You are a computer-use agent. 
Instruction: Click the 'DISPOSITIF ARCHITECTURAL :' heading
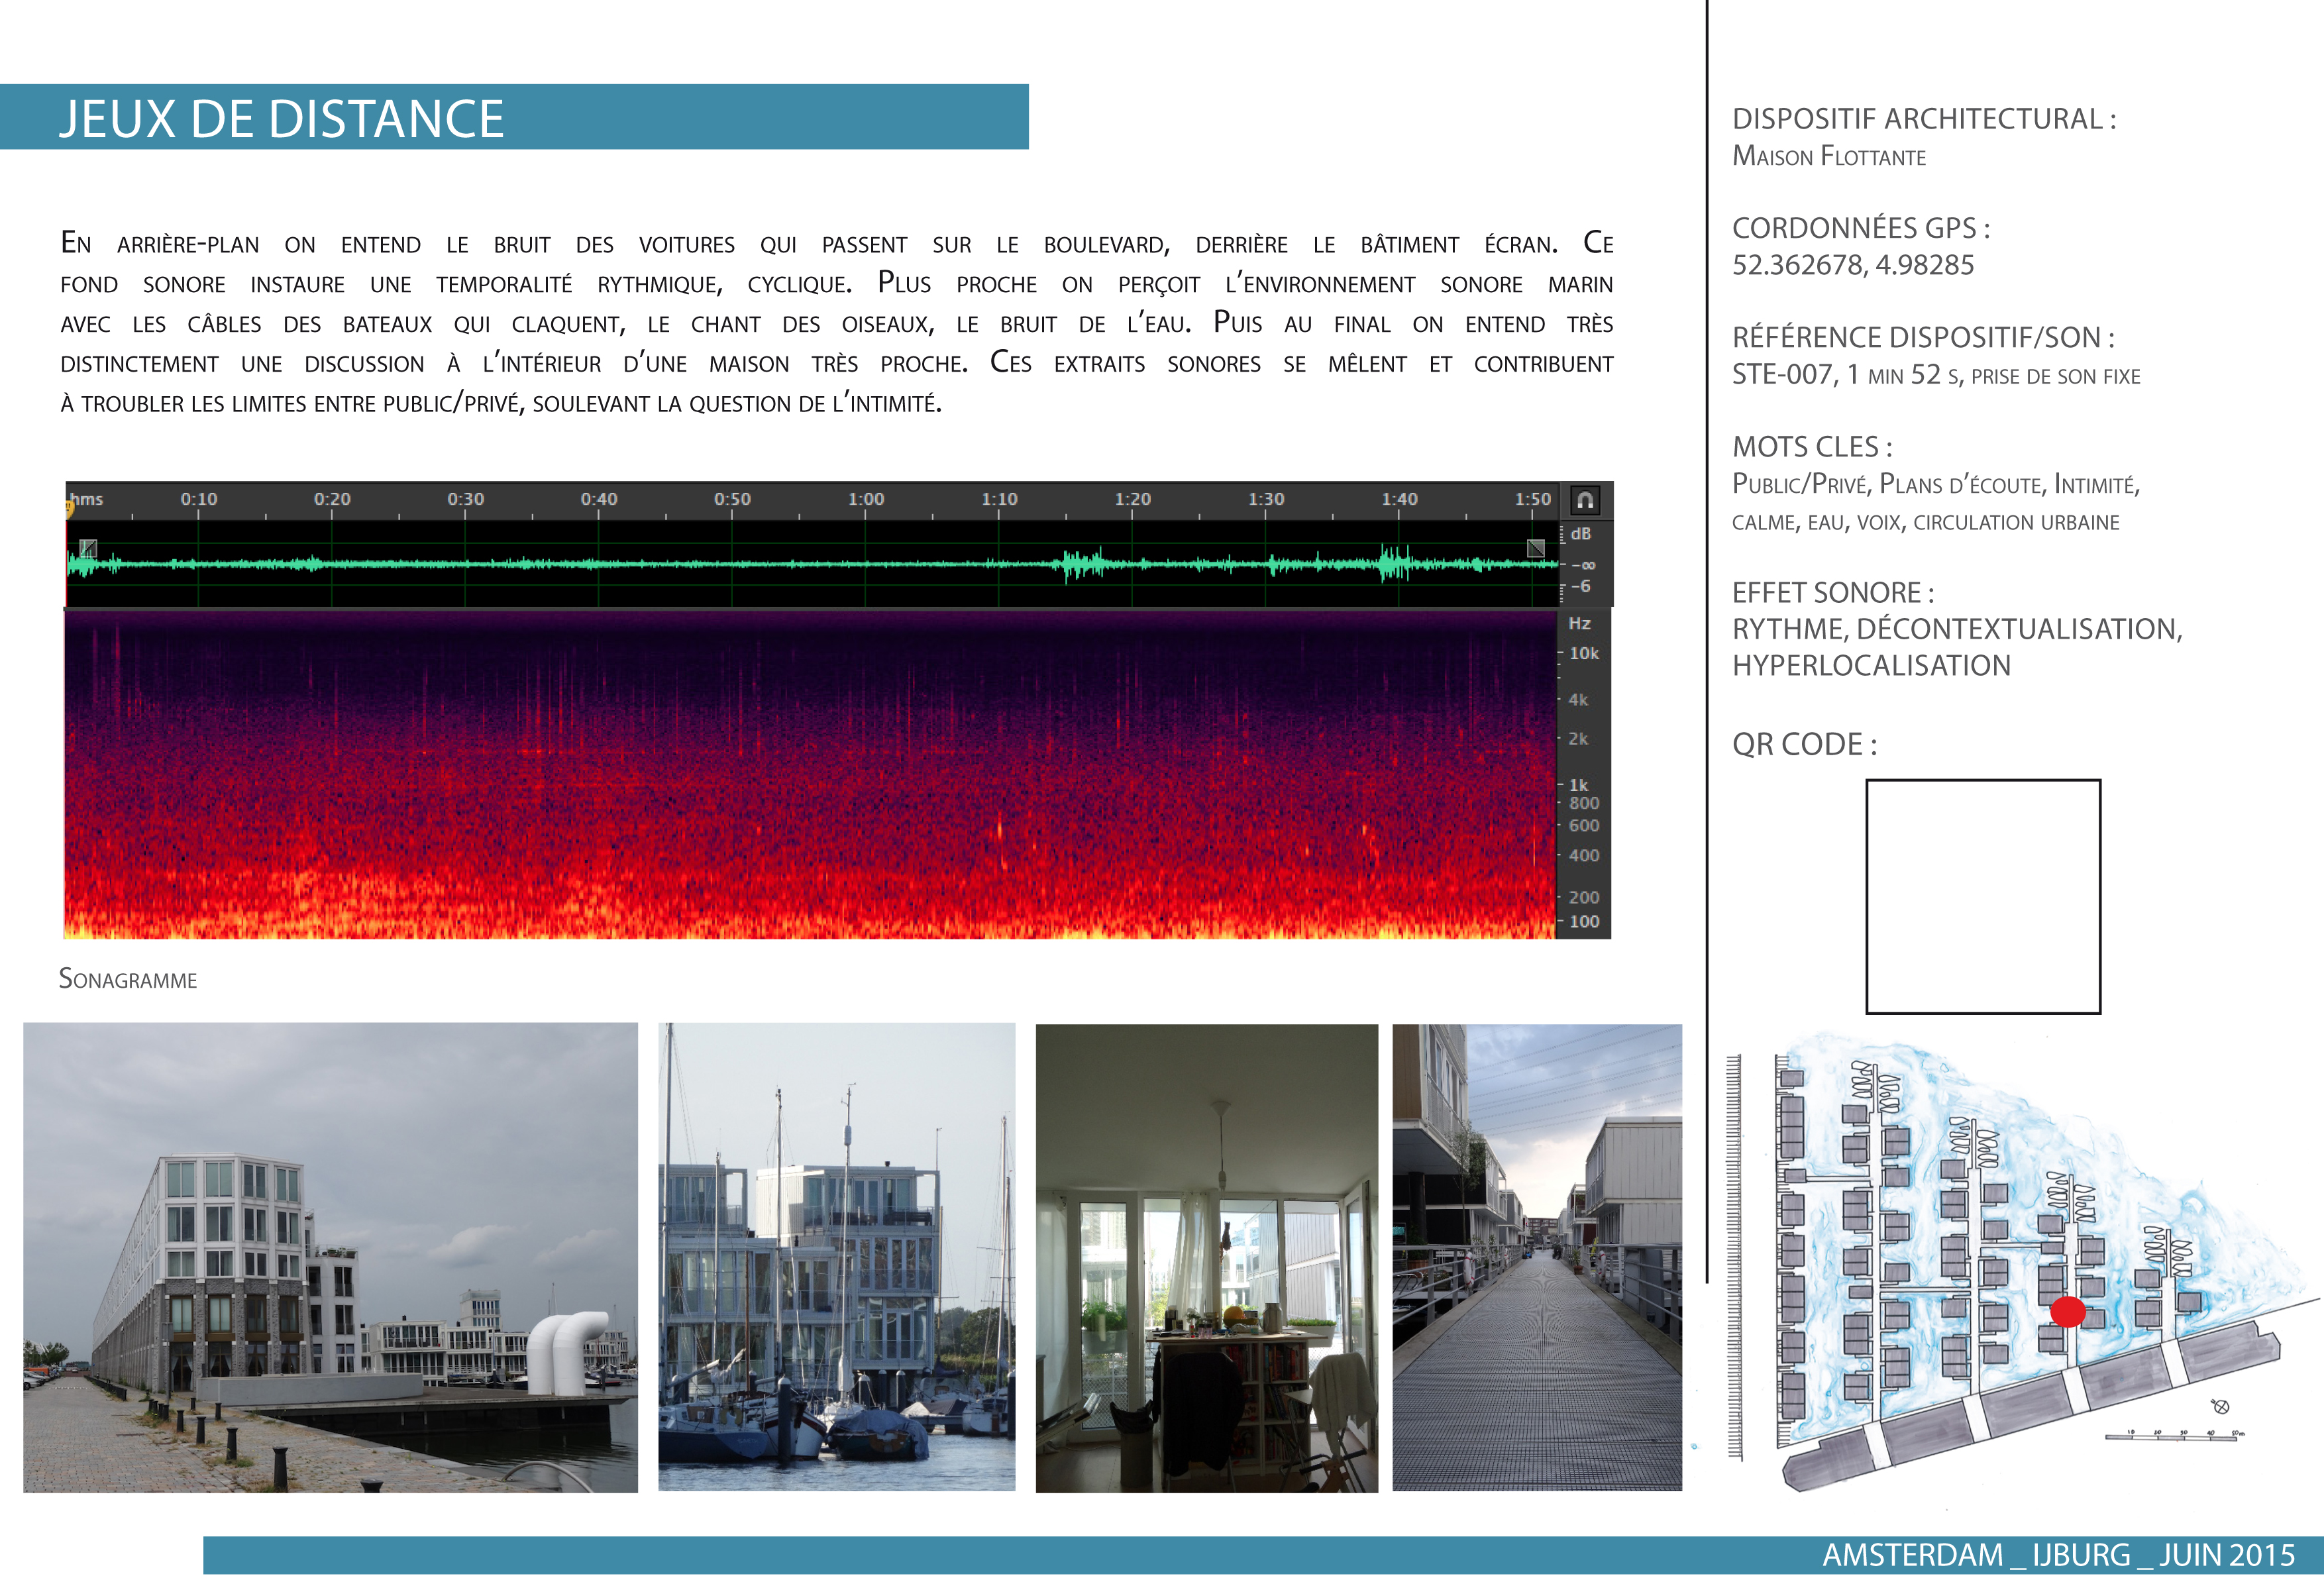click(1924, 119)
